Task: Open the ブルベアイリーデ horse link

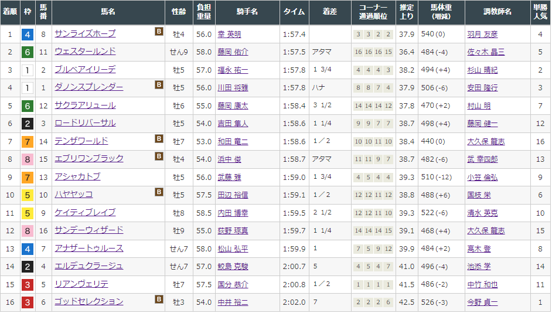Action: click(x=85, y=69)
